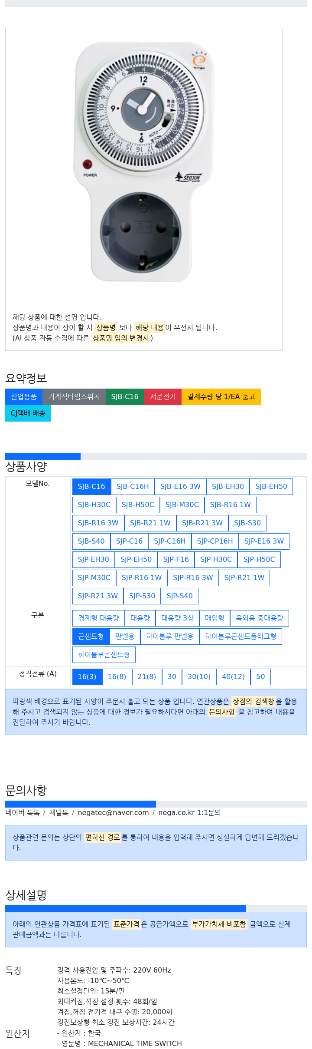Select the 기계식타임스위치 tag
Image resolution: width=312 pixels, height=1049 pixels.
coord(74,397)
